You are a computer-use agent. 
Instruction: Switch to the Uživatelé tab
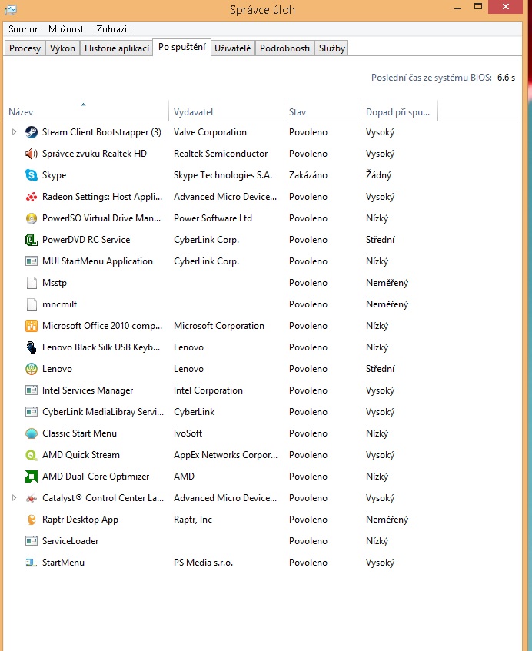pos(233,48)
